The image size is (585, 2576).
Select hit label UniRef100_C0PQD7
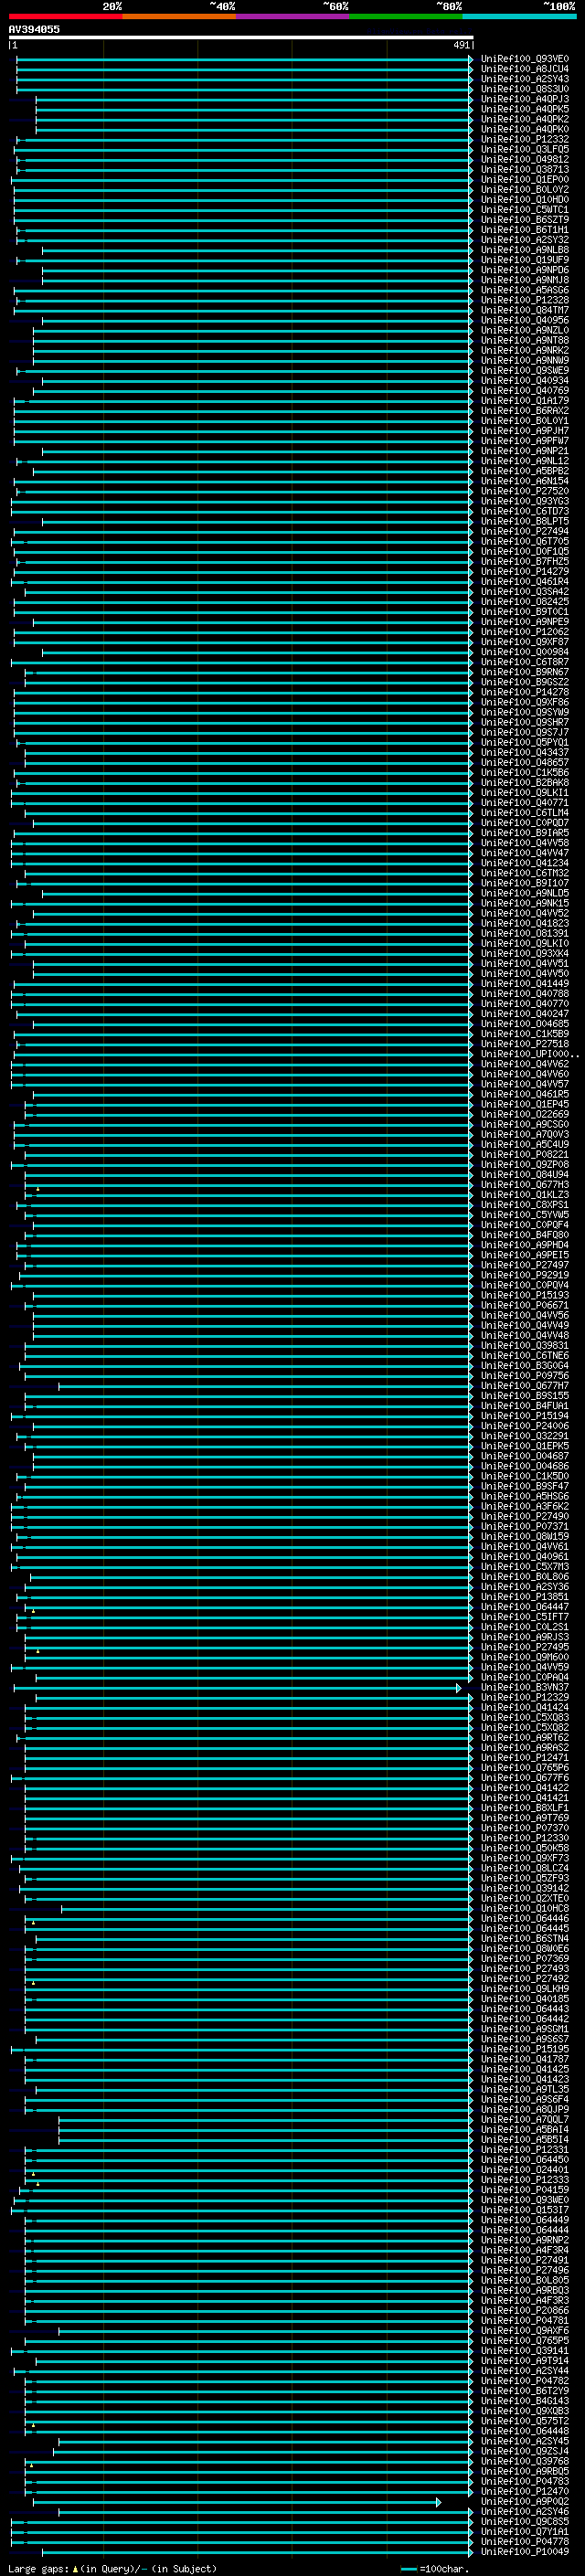click(x=524, y=823)
